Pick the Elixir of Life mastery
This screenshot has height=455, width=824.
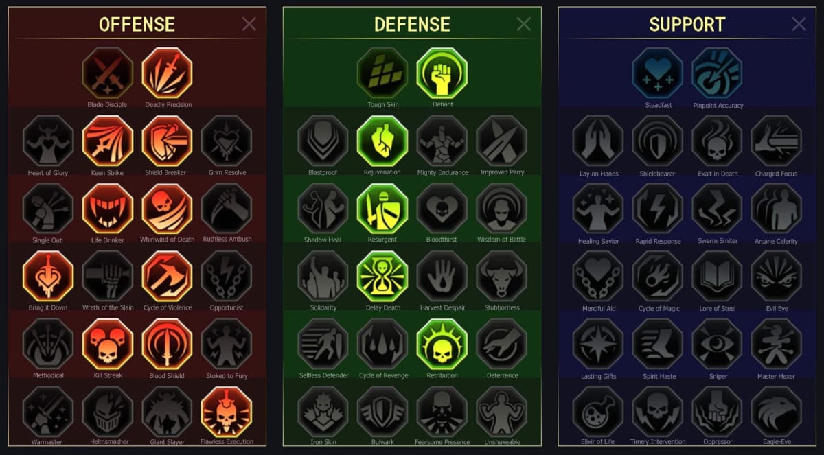[598, 412]
